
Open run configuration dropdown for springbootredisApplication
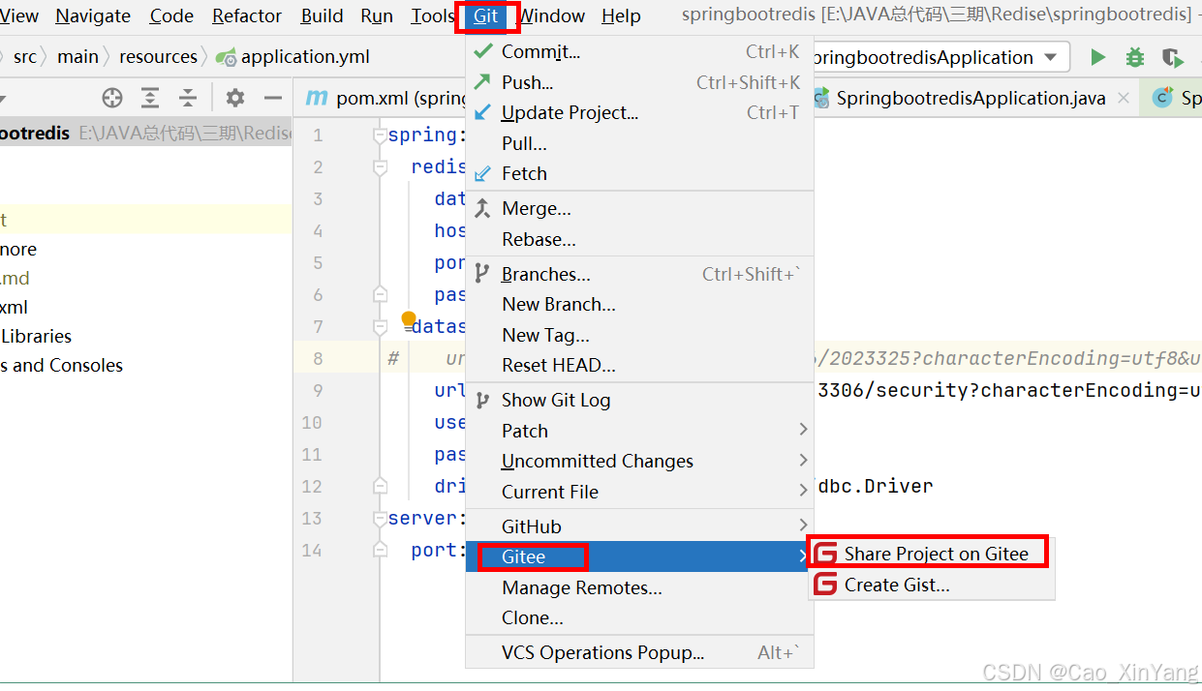click(1051, 57)
